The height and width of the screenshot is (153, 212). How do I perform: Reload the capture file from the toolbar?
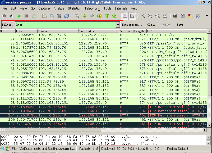(67, 16)
